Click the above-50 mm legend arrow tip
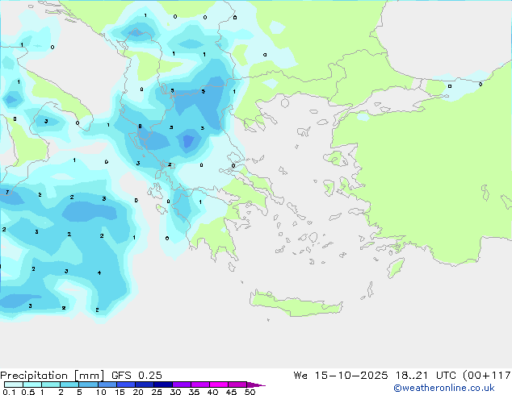Viewport: 512px width, 395px height. pyautogui.click(x=256, y=385)
